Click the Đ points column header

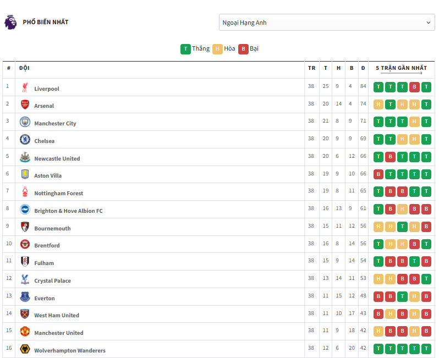[363, 68]
